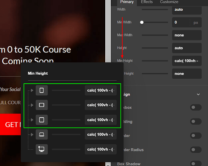The image size is (208, 166).
Task: Select the square tablet breakpoint icon
Action: click(x=42, y=120)
